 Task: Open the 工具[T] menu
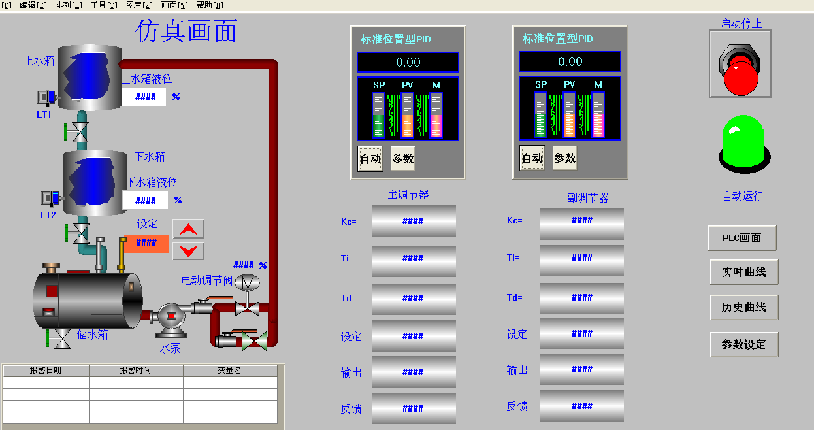click(x=104, y=5)
